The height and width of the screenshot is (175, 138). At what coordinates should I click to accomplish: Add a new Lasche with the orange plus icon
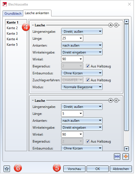point(126,156)
